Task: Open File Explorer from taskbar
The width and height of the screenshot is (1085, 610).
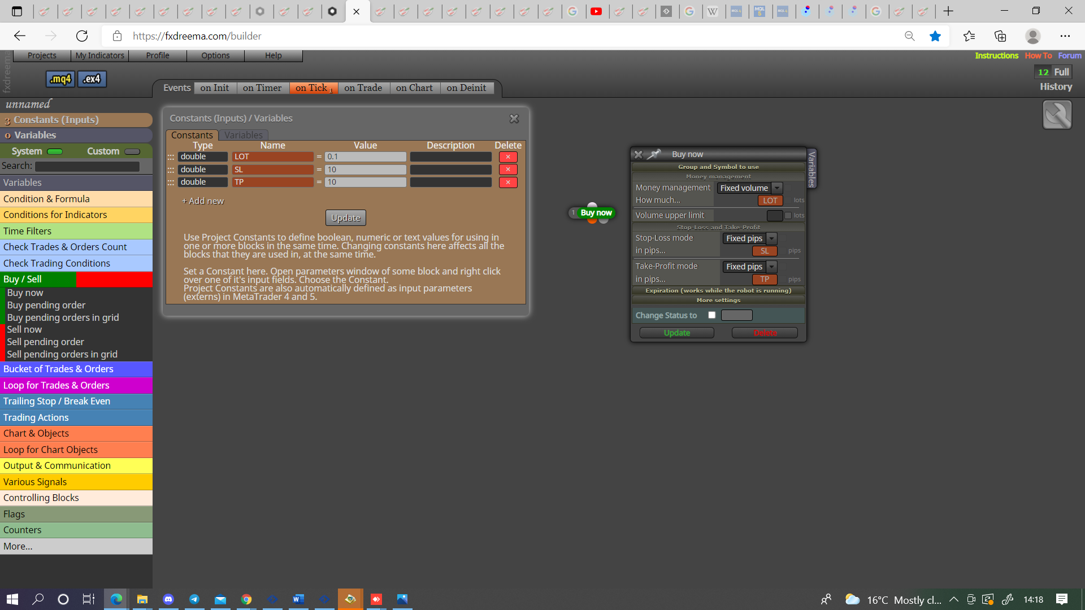Action: [142, 599]
